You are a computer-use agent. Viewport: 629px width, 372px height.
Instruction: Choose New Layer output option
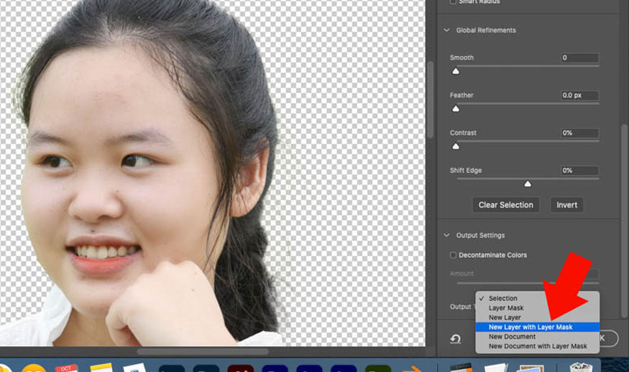(538, 317)
